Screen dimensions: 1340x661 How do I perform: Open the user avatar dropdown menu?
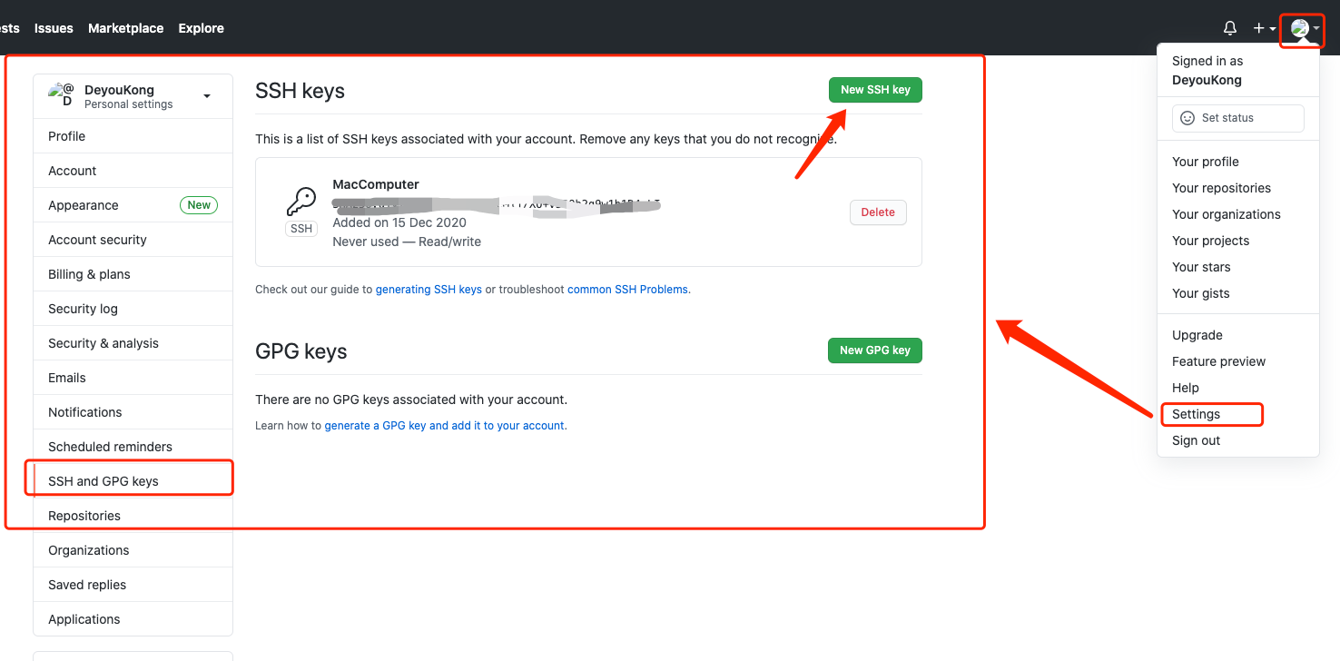[1305, 29]
